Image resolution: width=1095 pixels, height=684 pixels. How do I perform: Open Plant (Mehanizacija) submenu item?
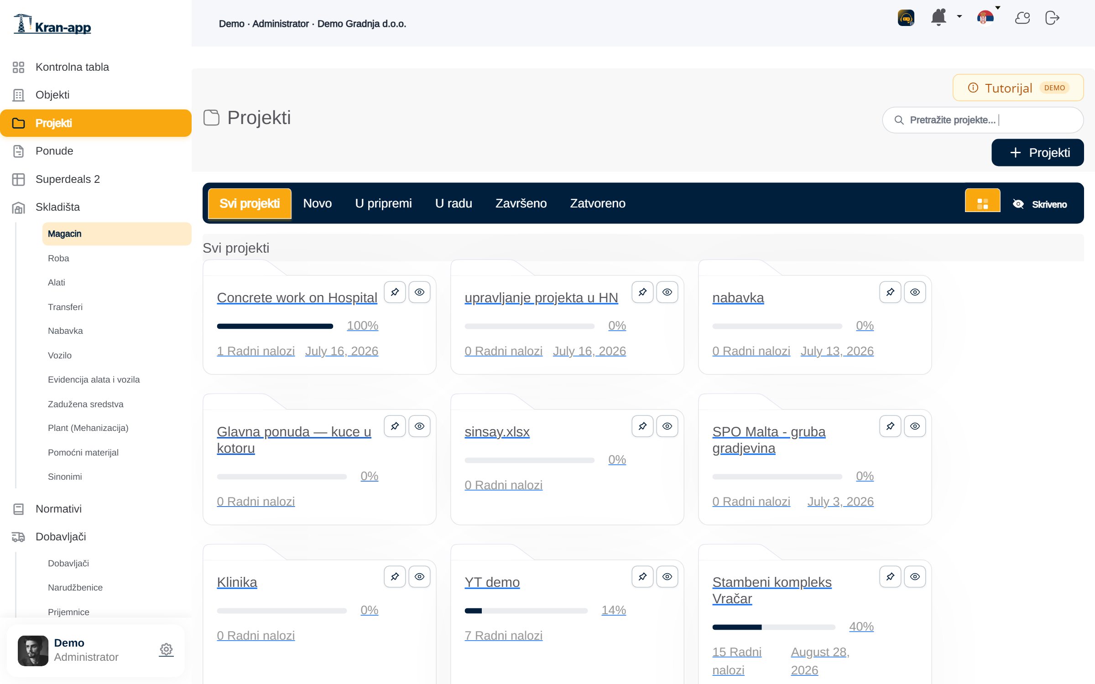tap(117, 428)
